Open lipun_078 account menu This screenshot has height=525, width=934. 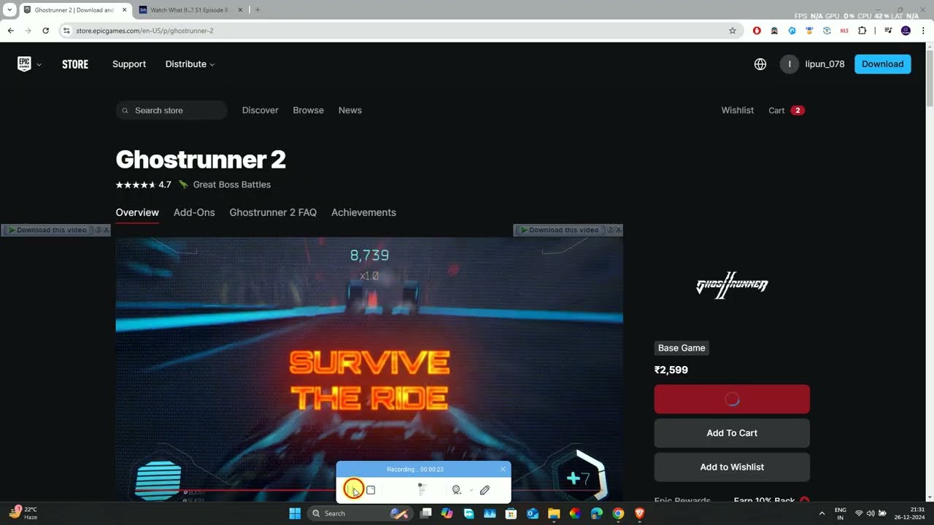click(812, 64)
